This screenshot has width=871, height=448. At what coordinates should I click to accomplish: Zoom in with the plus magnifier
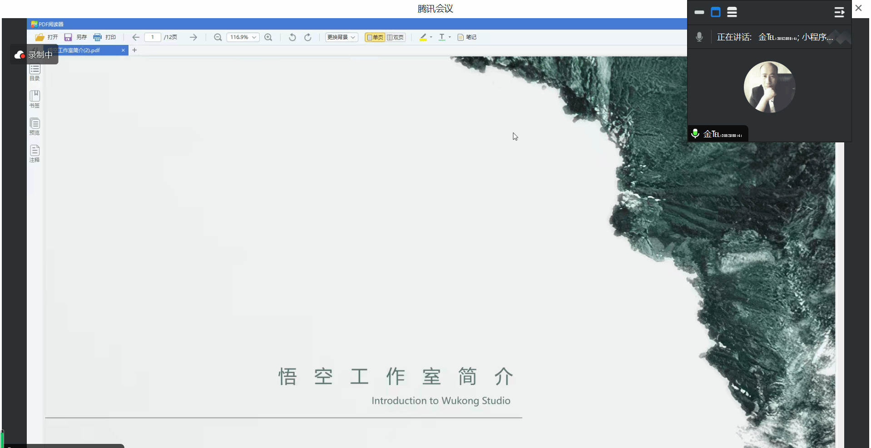[x=268, y=37]
